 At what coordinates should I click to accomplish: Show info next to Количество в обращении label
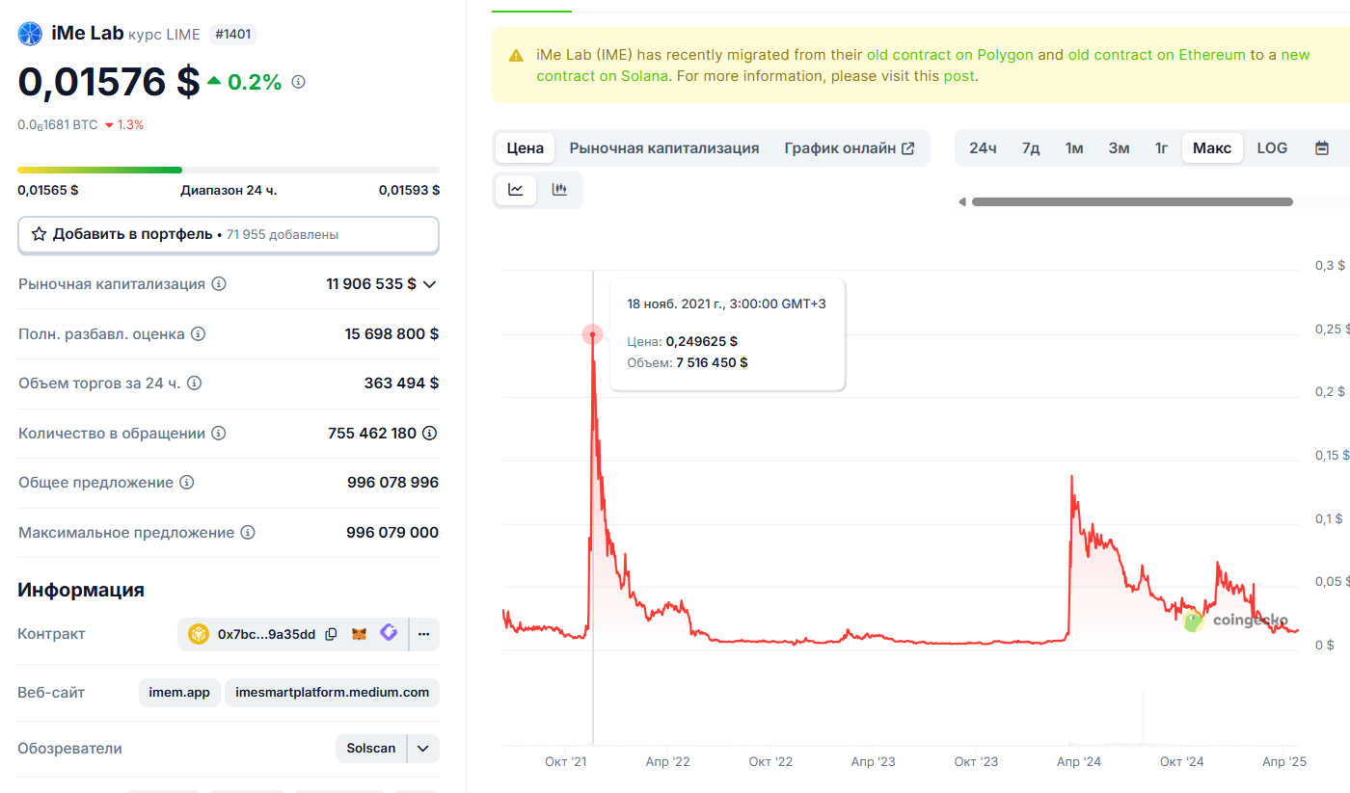[x=219, y=434]
